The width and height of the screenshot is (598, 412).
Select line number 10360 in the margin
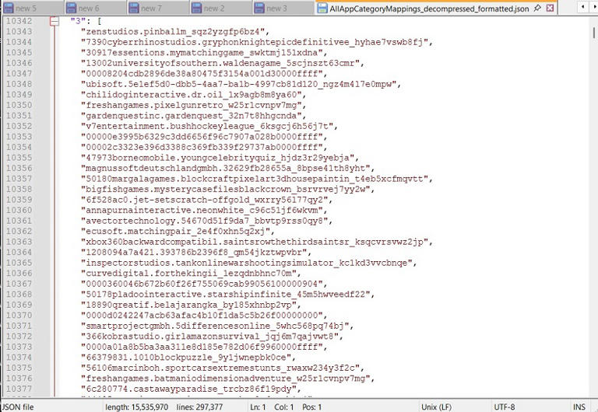[19, 210]
